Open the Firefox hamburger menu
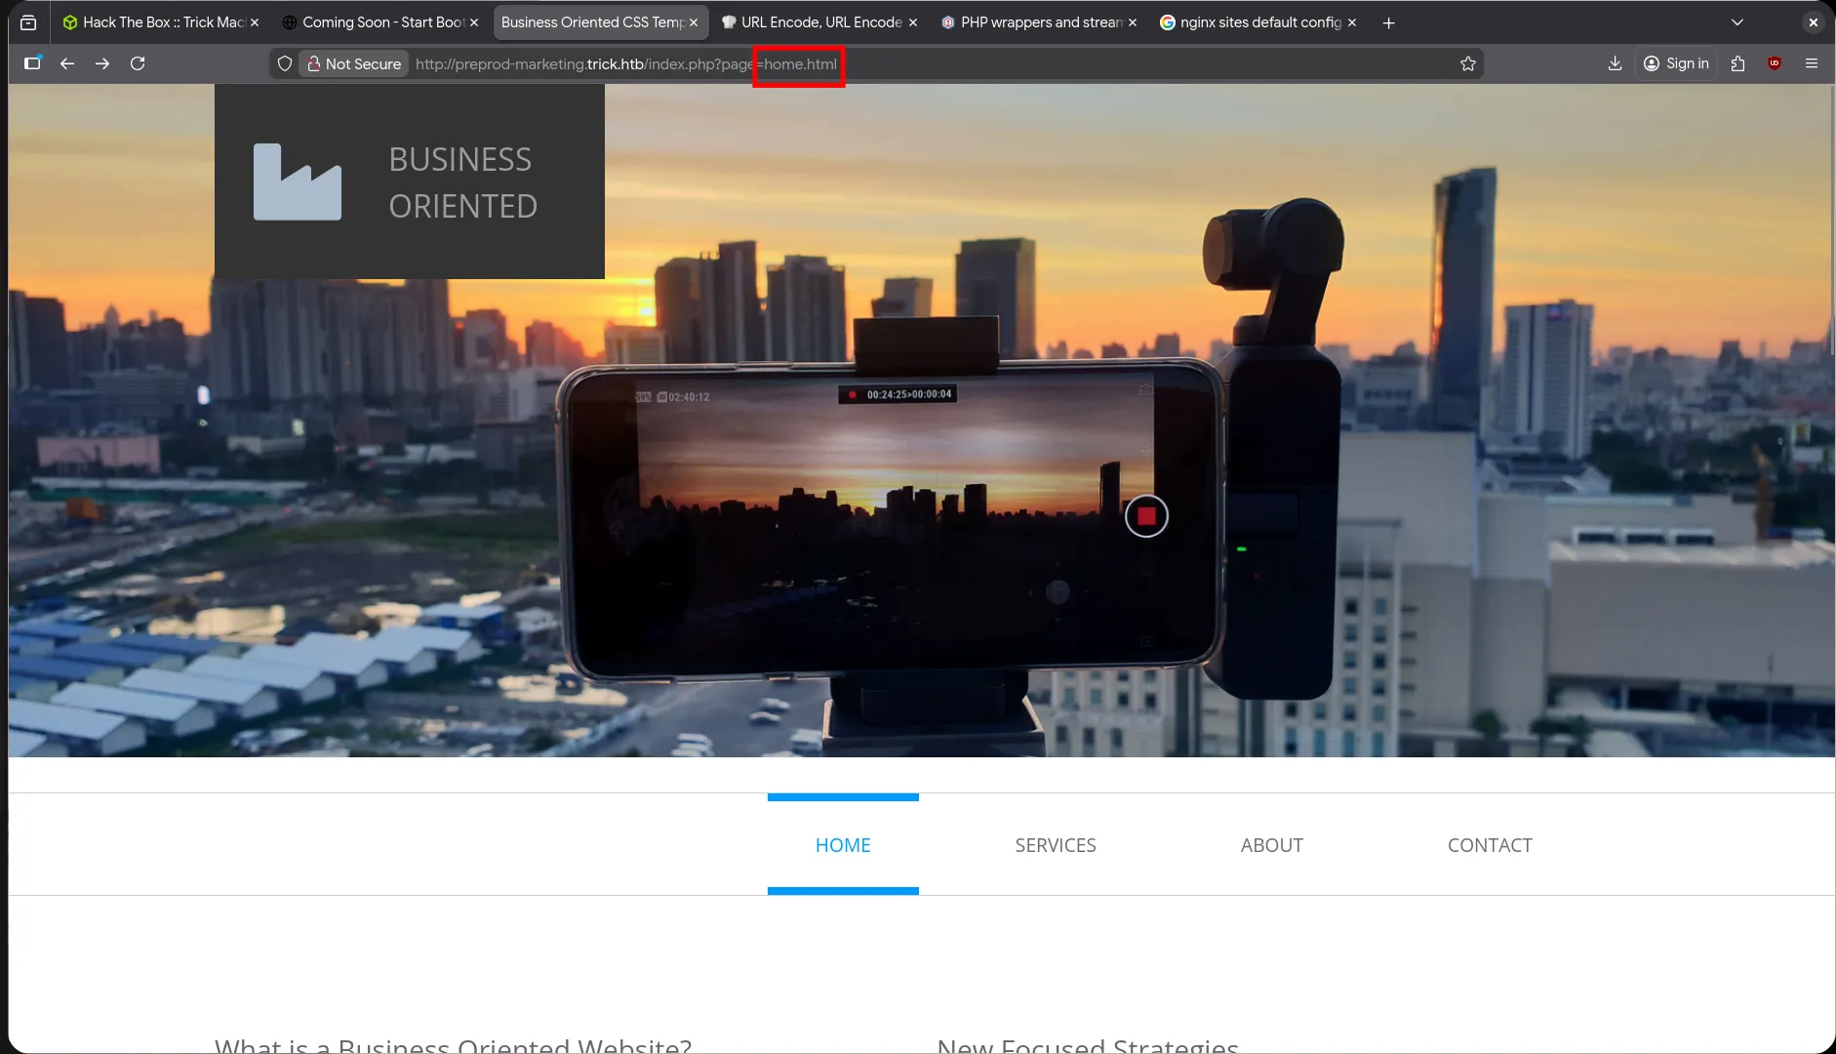1836x1054 pixels. 1812,63
